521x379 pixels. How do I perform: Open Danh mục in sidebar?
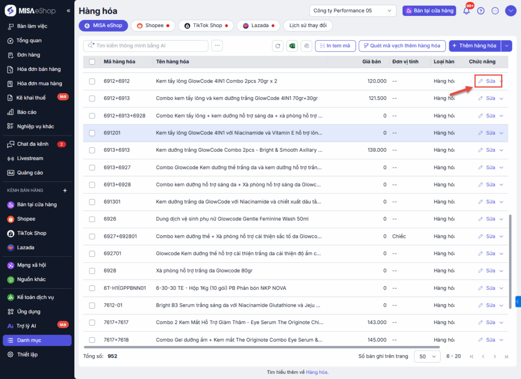click(x=37, y=340)
